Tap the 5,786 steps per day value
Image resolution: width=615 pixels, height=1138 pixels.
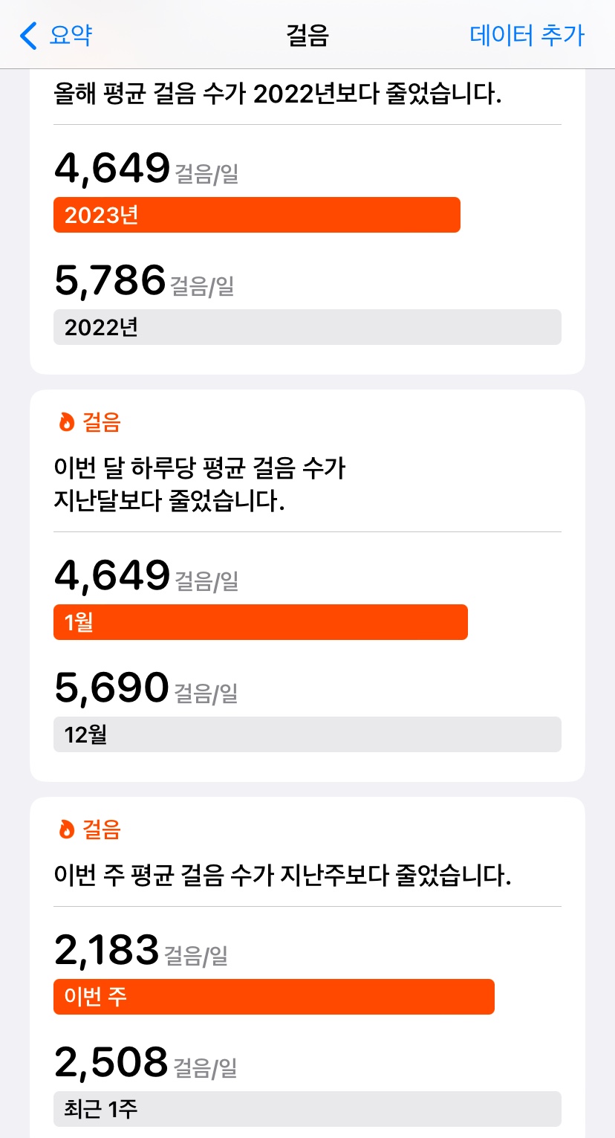(x=110, y=281)
